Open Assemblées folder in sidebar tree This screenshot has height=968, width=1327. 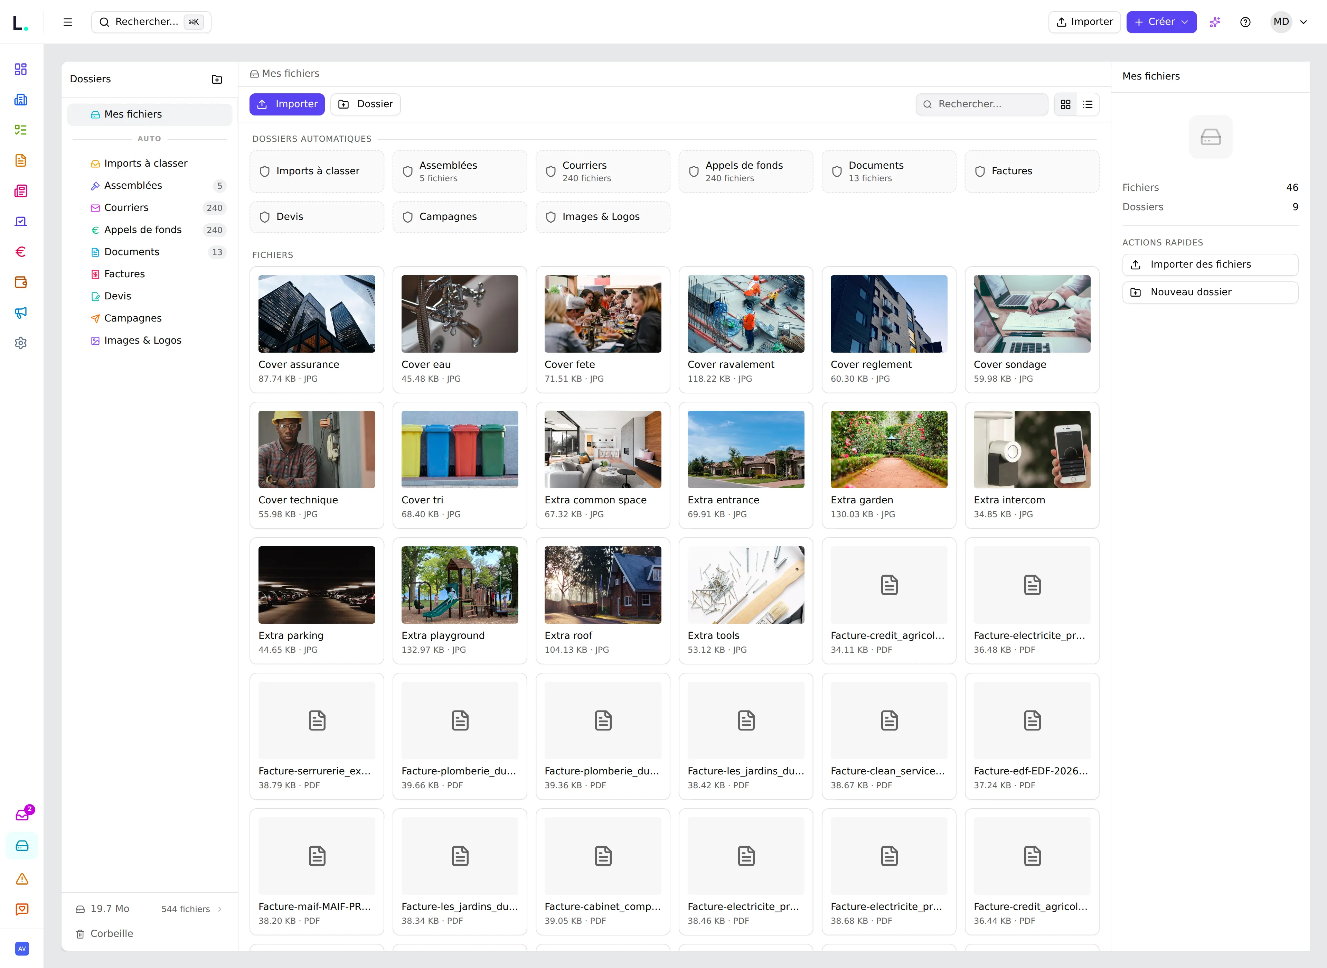tap(149, 186)
